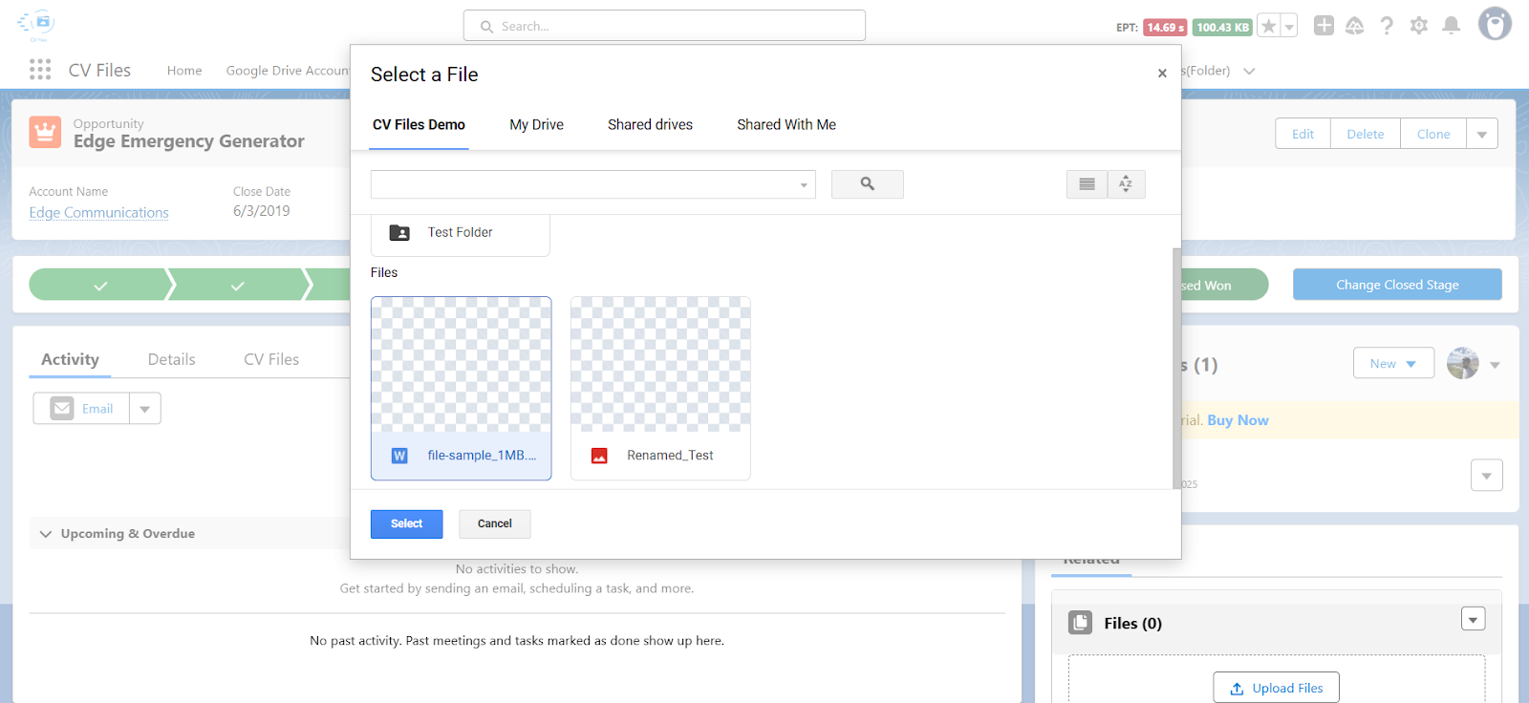Open global actions plus icon

1324,26
